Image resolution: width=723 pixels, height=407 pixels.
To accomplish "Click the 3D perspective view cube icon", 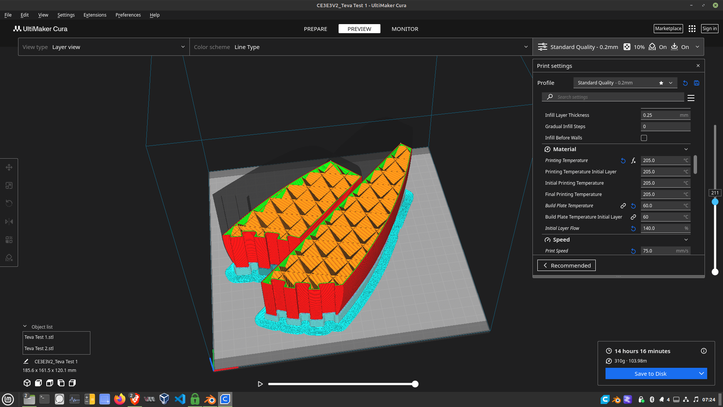I will 27,383.
